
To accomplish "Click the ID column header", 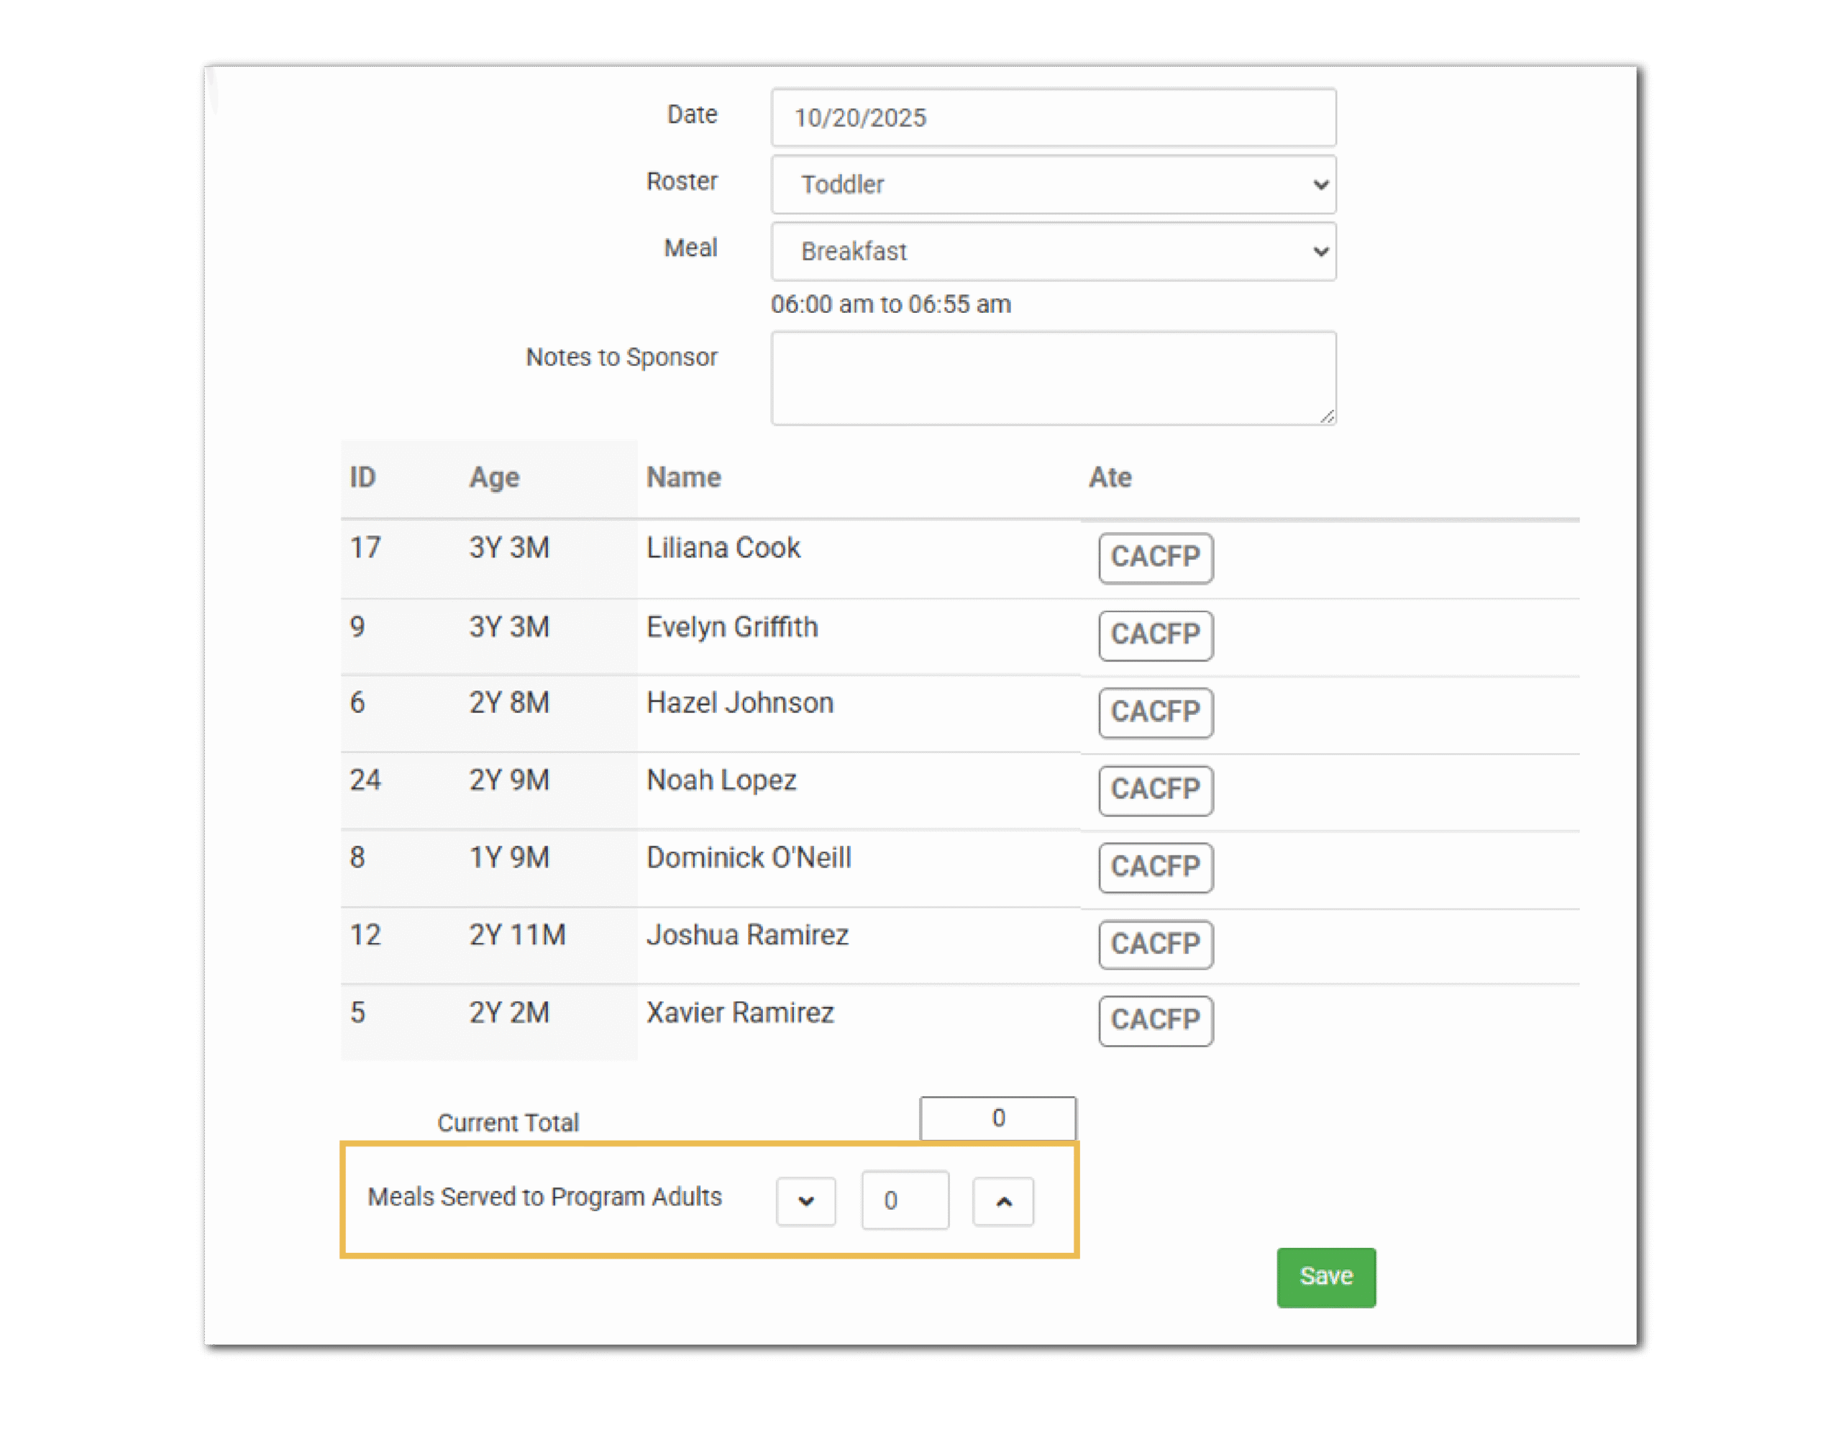I will point(362,478).
